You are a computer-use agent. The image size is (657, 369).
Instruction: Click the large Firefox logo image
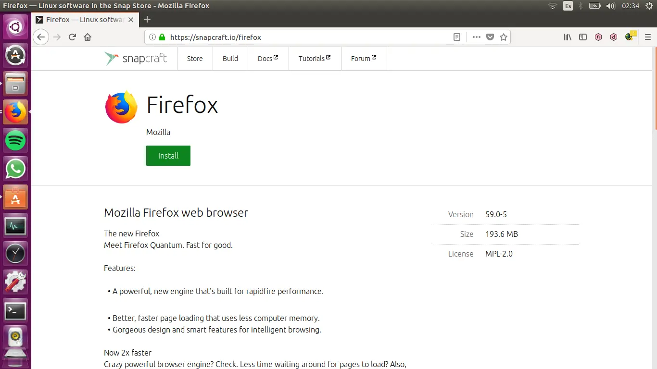(x=121, y=107)
